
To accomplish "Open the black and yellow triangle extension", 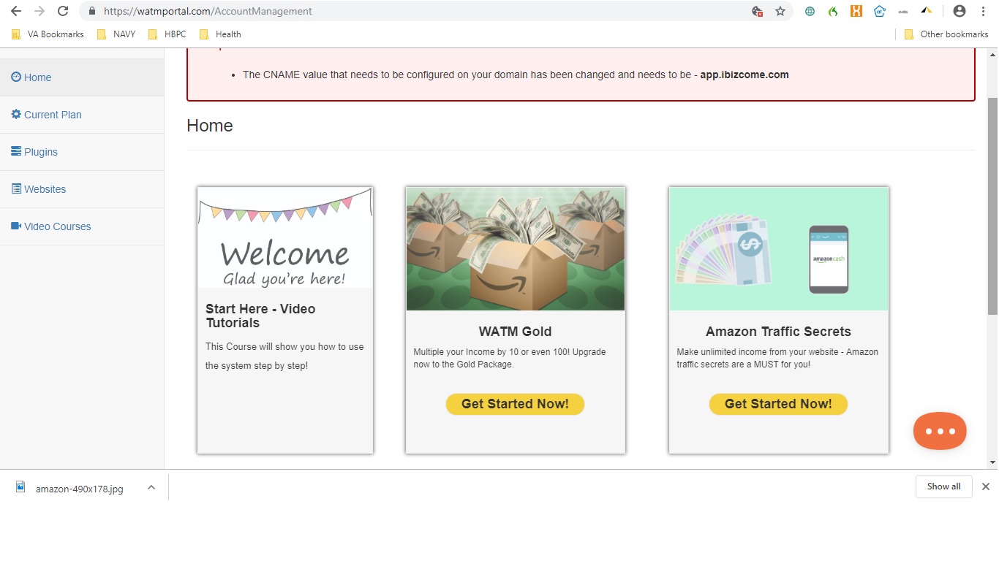I will pos(927,11).
